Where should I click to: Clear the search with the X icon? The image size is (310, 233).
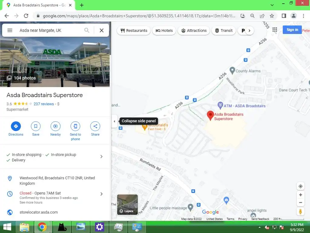coord(102,30)
